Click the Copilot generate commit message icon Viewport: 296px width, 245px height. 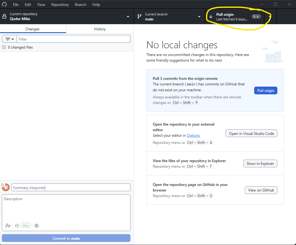17,226
